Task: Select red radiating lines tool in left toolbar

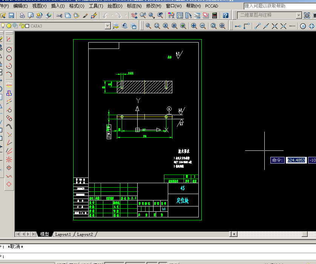Action: 9,159
